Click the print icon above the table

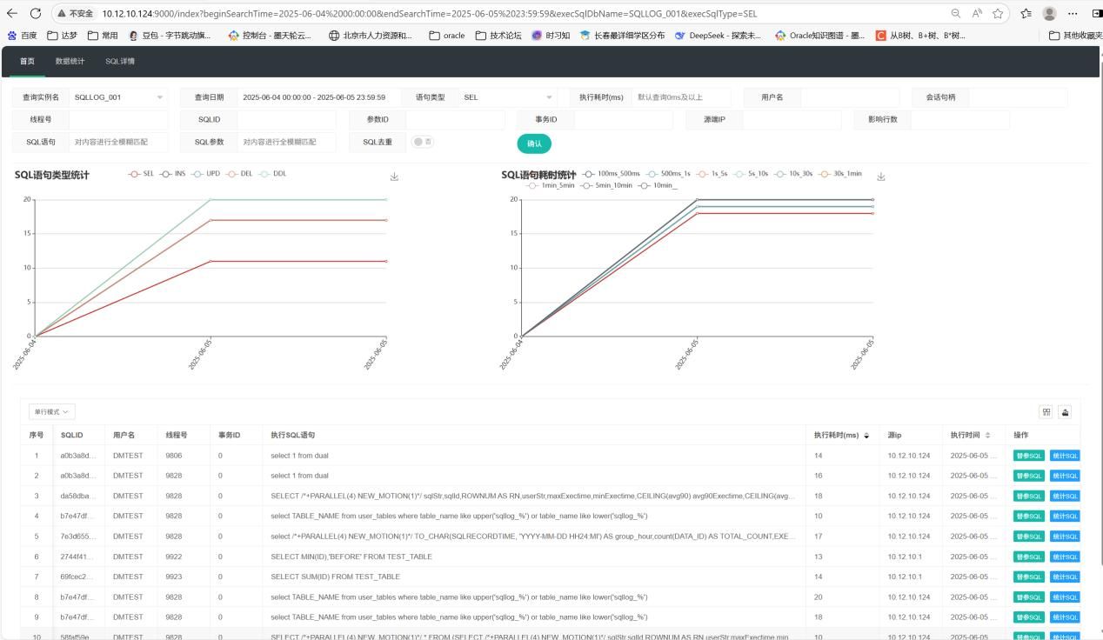tap(1065, 412)
